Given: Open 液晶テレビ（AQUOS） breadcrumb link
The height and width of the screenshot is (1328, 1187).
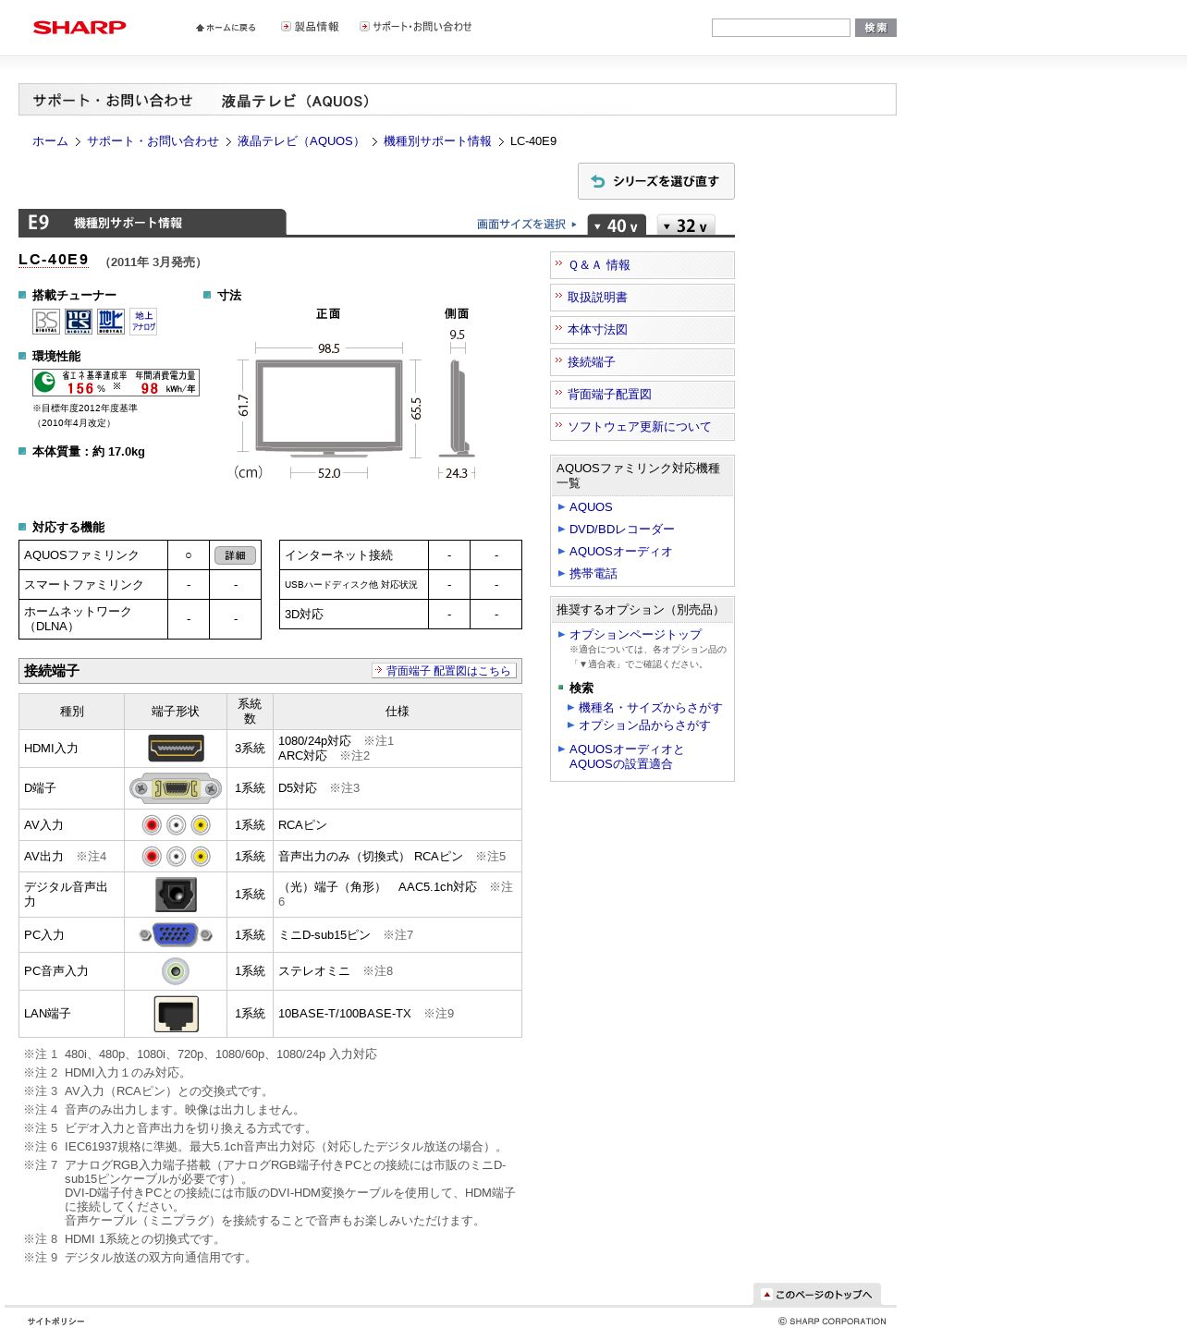Looking at the screenshot, I should coord(301,141).
